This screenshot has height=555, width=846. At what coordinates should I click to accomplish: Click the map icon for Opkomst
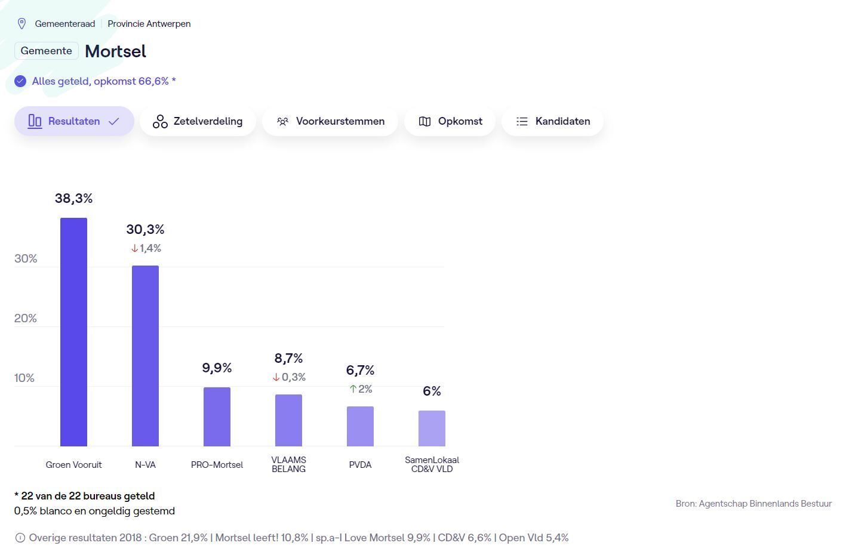coord(424,122)
